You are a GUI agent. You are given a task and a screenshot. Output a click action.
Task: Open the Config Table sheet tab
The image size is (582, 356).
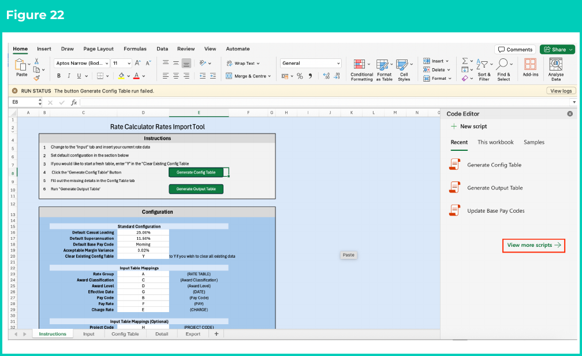click(x=125, y=334)
